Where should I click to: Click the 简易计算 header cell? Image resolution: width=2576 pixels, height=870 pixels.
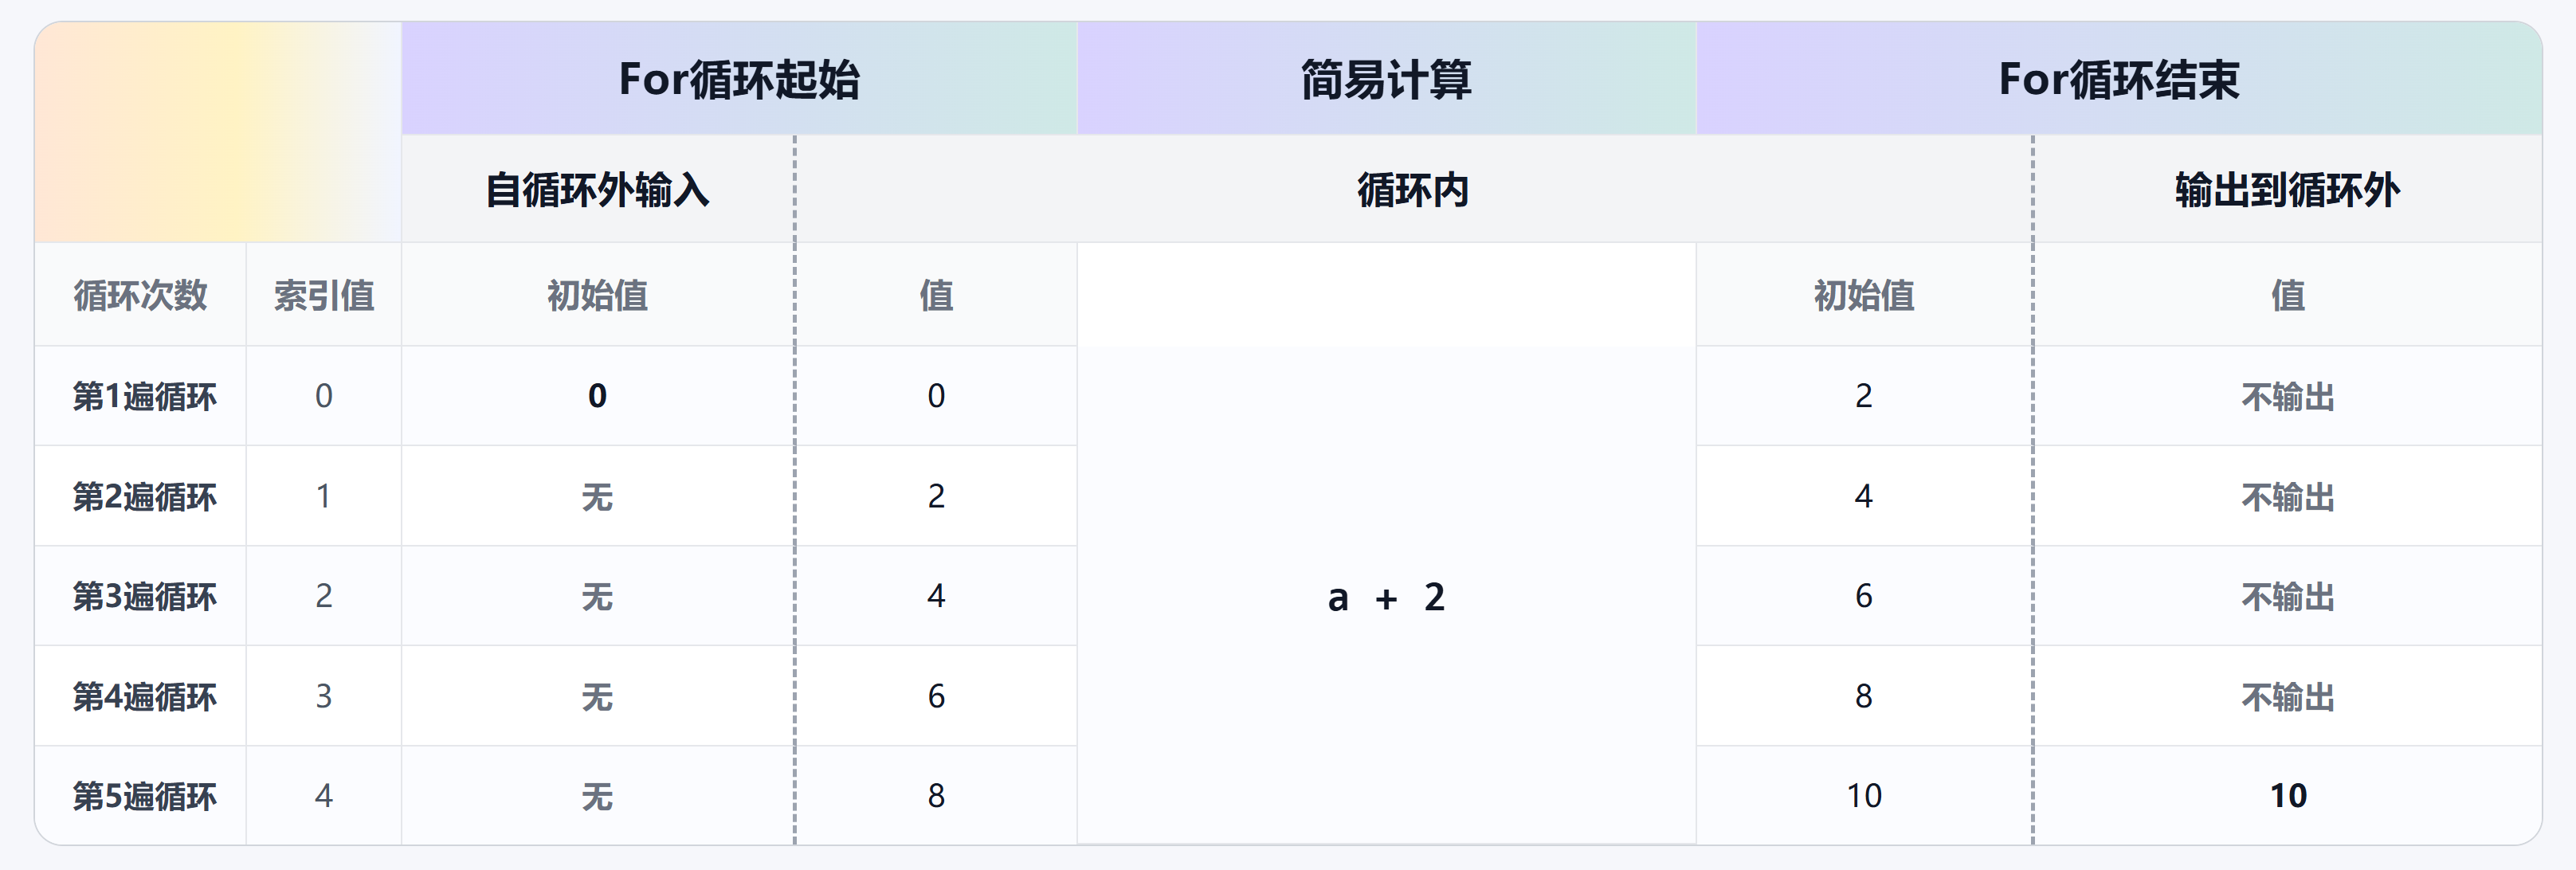coord(1386,80)
